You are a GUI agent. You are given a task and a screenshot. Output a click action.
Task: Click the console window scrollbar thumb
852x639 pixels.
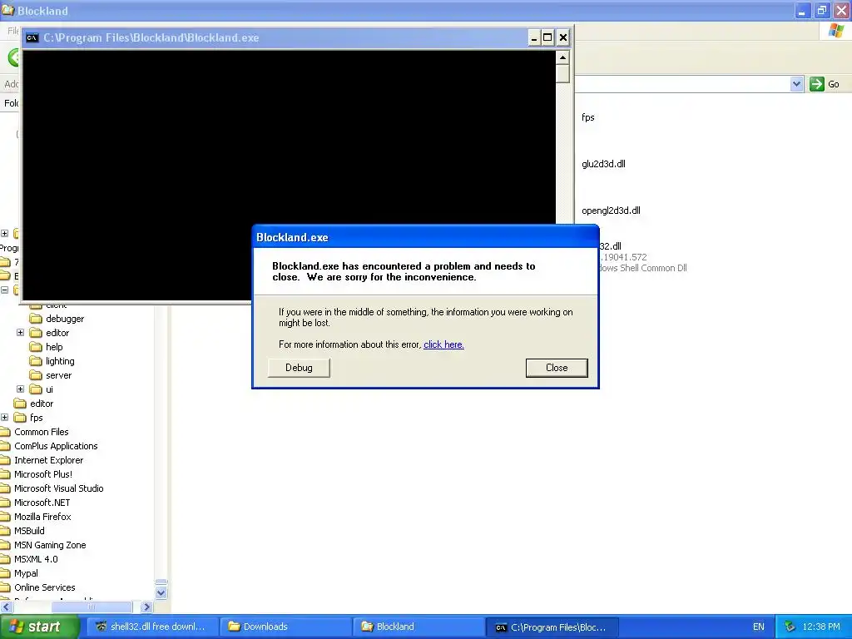[x=563, y=73]
